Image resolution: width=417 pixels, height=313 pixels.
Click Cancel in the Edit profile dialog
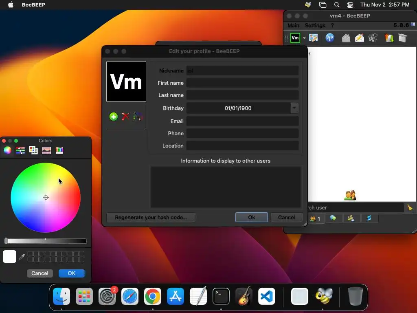[286, 218]
